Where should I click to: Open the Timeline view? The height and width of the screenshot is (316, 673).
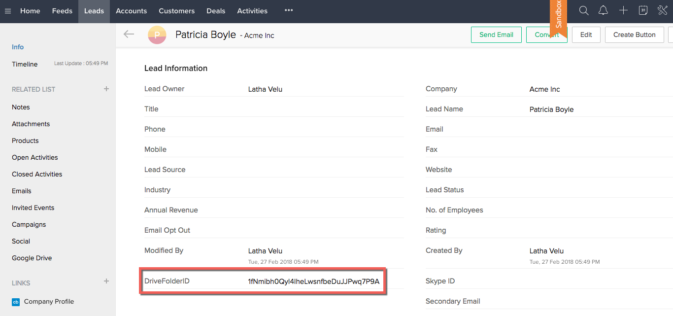point(25,64)
